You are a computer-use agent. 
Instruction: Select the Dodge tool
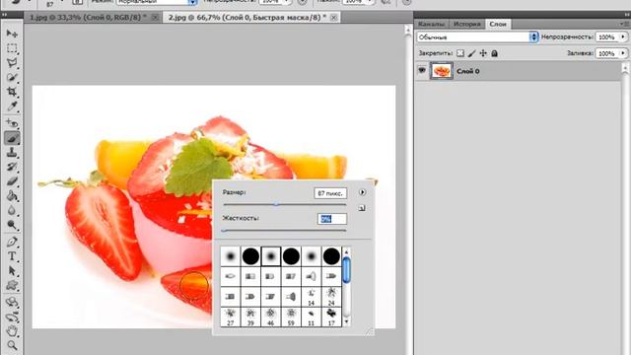coord(12,225)
